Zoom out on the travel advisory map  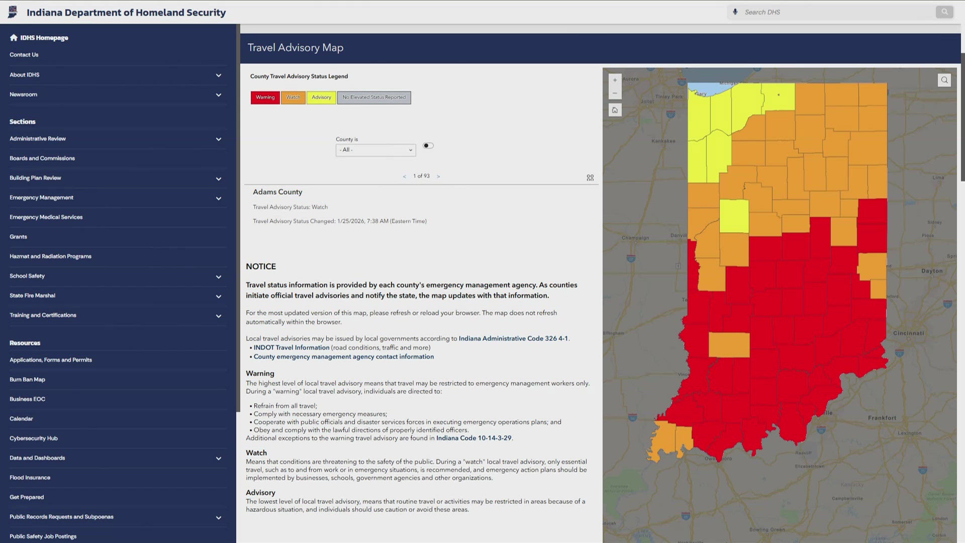(x=615, y=93)
